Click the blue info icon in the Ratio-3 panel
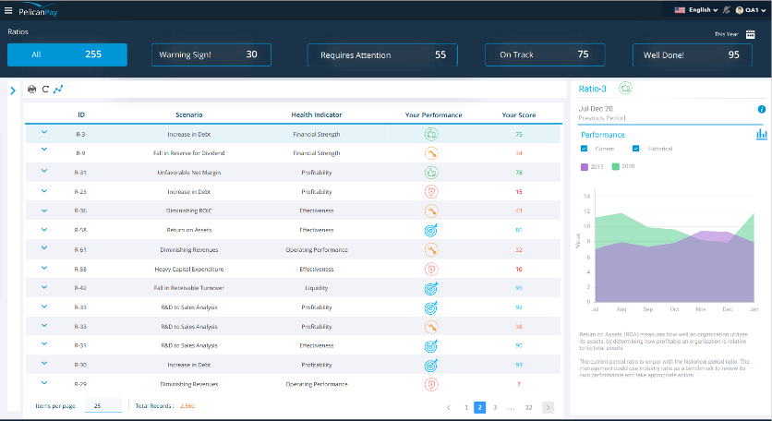Image resolution: width=772 pixels, height=421 pixels. pyautogui.click(x=762, y=109)
